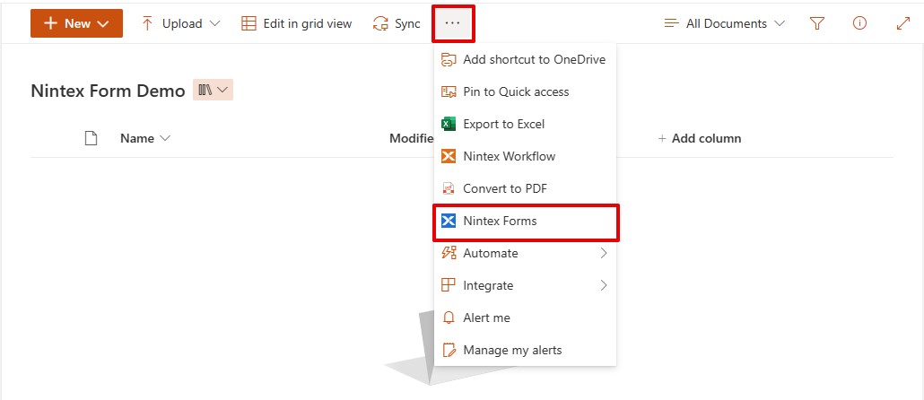Screen dimensions: 924x400
Task: Open the library icon dropdown beside title
Action: point(213,90)
